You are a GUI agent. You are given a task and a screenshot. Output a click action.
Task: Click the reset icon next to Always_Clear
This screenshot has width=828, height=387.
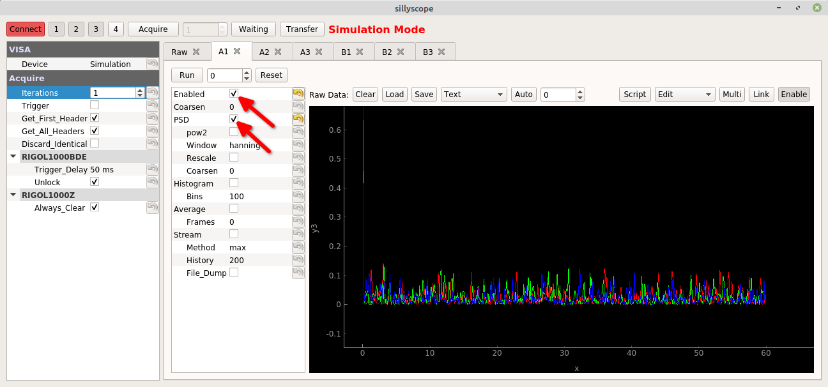pos(152,208)
